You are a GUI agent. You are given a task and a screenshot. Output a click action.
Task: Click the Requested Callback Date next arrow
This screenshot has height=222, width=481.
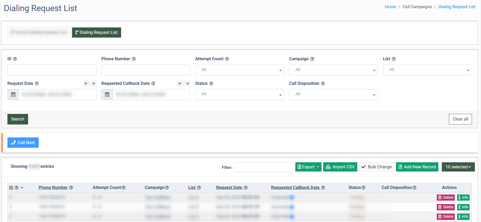(187, 84)
